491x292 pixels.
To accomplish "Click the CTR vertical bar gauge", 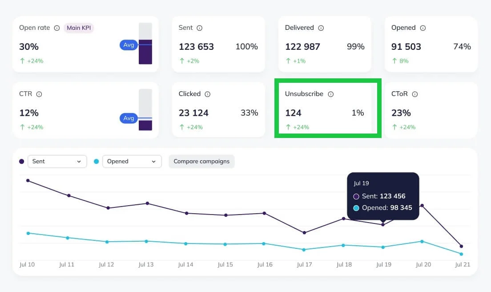I will point(145,109).
